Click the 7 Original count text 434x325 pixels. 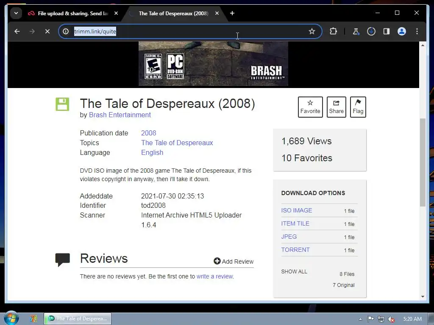pos(343,285)
